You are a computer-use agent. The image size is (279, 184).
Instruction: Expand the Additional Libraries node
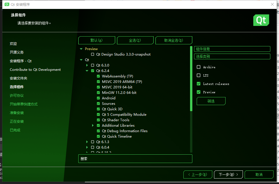point(93,126)
